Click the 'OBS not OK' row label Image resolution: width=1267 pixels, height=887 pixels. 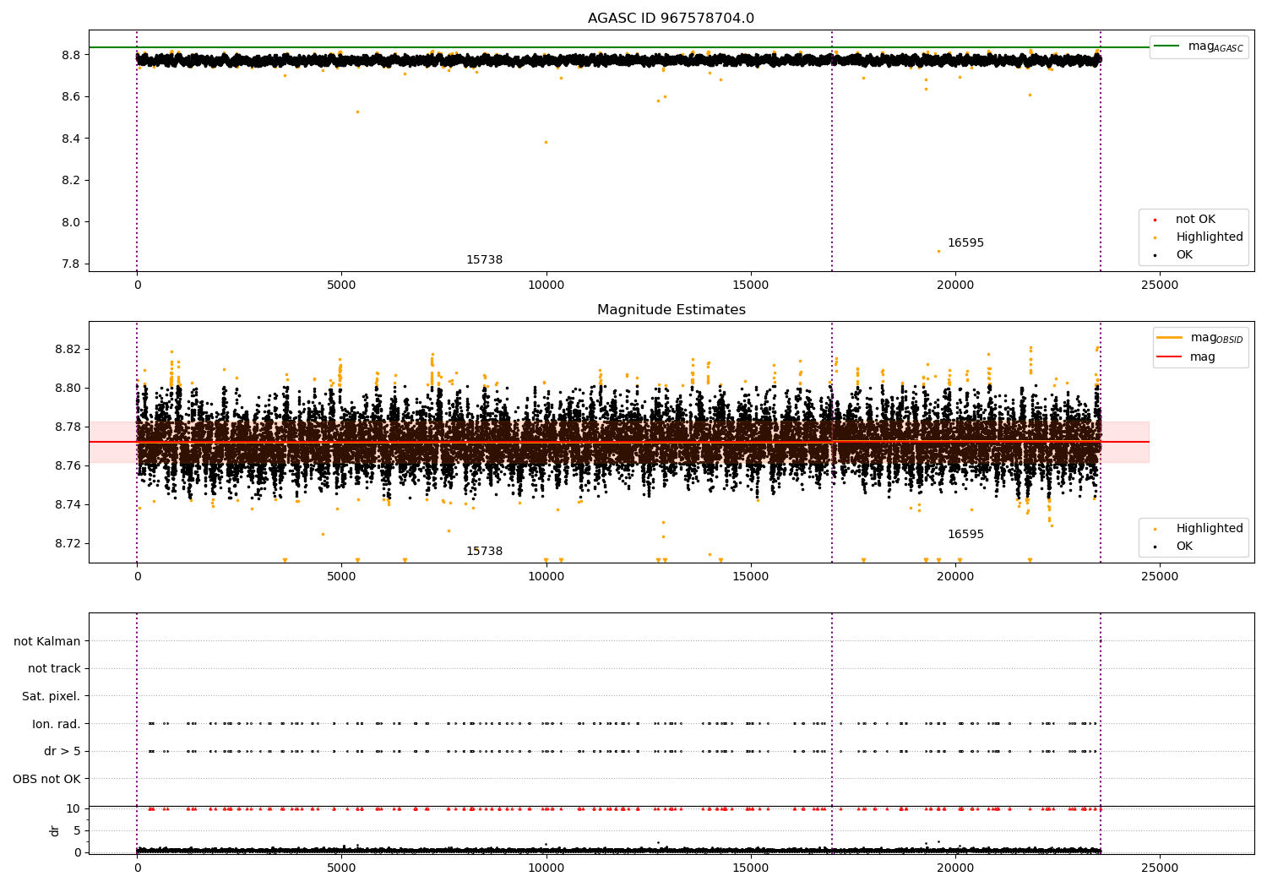(46, 779)
